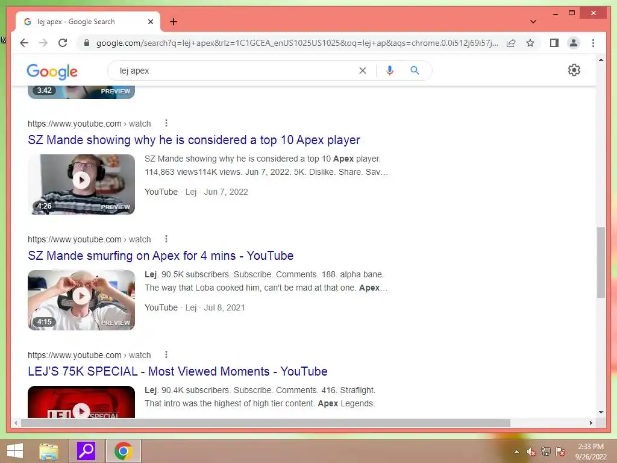Click '114,863 views114K views' snippet text
Screen dimensions: 617x463
point(192,172)
